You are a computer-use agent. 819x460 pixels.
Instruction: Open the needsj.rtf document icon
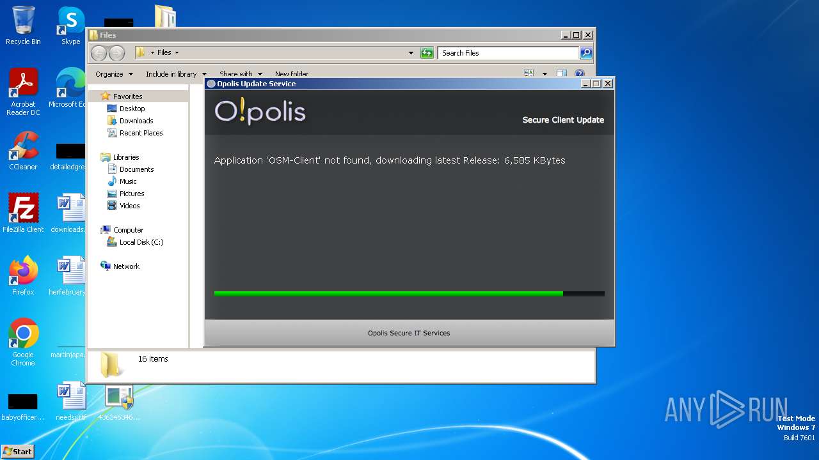[71, 401]
